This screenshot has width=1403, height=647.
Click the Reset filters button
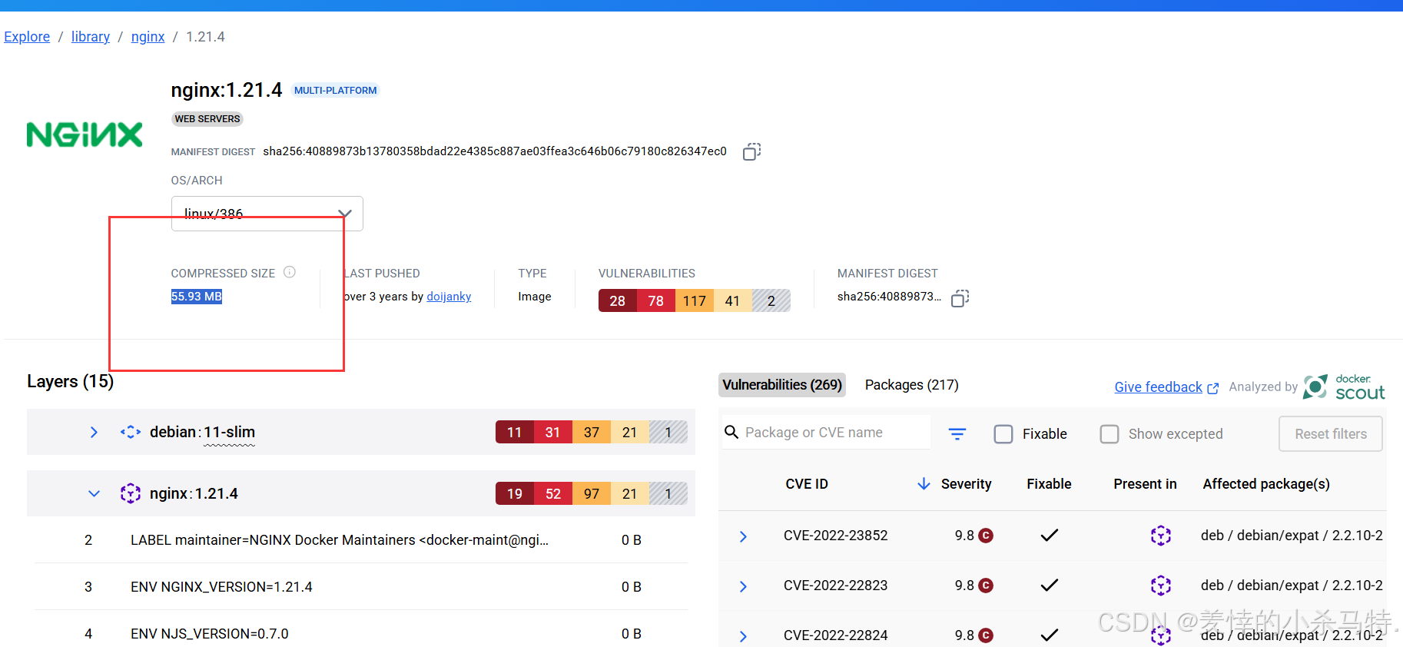click(1331, 434)
